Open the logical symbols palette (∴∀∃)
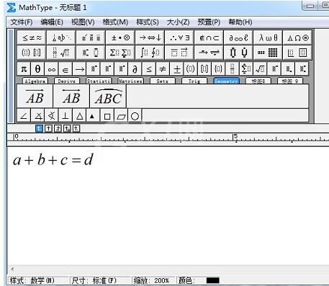Viewport: 329px width, 286px height. (x=179, y=37)
